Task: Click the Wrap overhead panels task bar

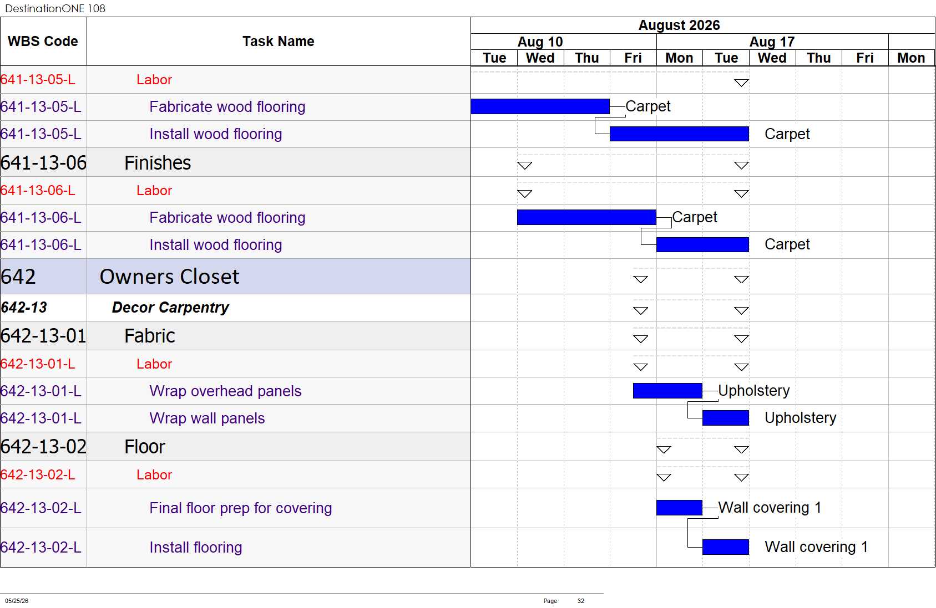Action: 667,391
